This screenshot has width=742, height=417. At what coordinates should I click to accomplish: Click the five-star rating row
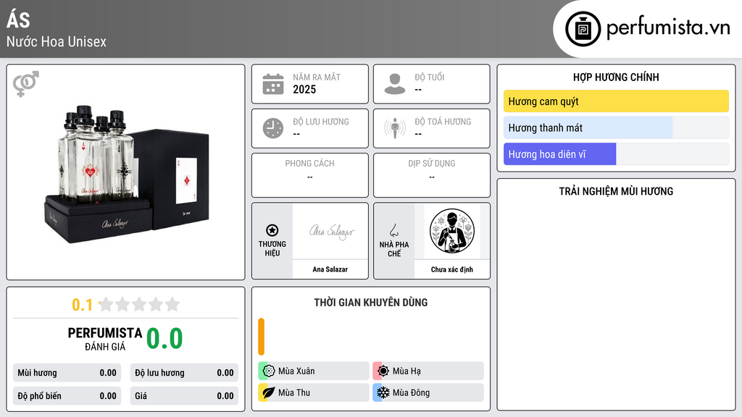tap(139, 304)
